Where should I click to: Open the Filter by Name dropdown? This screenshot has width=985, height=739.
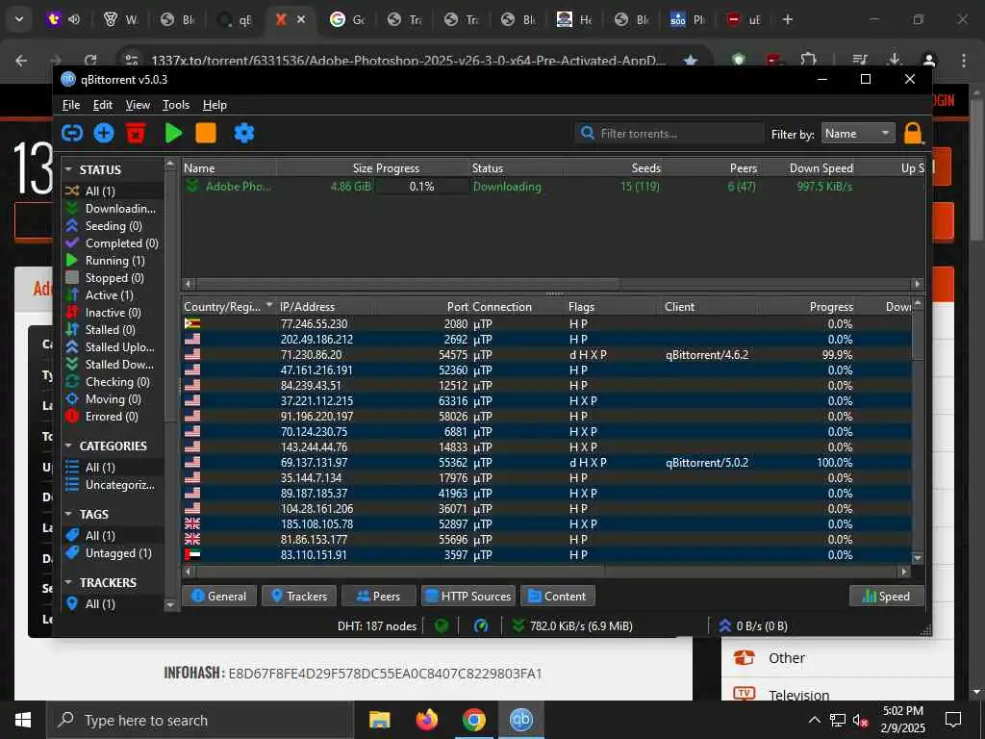tap(858, 133)
